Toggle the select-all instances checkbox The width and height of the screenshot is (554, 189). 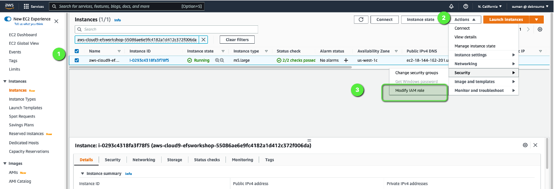77,51
